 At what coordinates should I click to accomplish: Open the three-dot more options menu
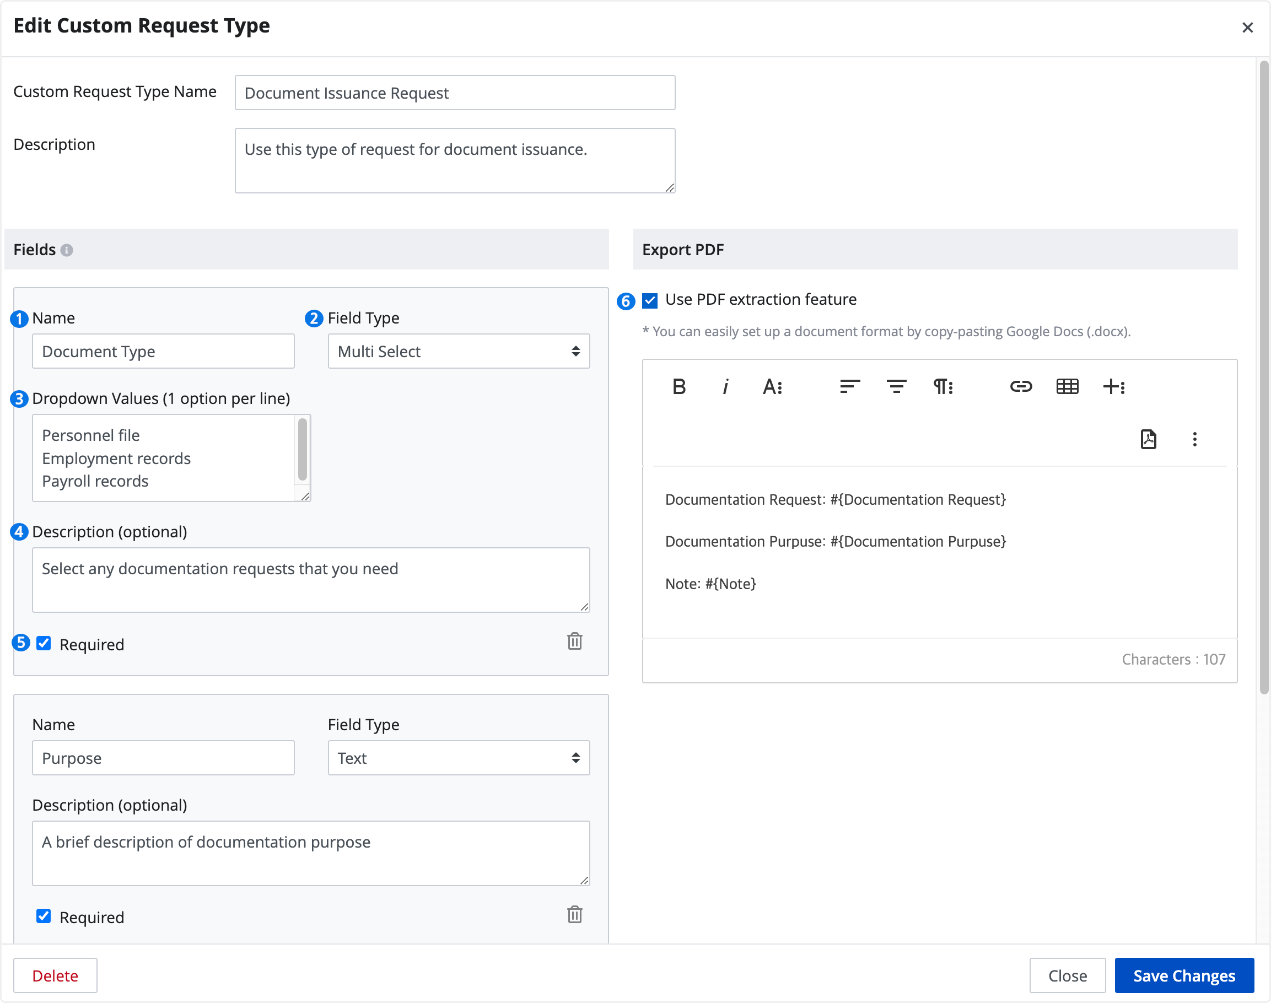pos(1194,439)
